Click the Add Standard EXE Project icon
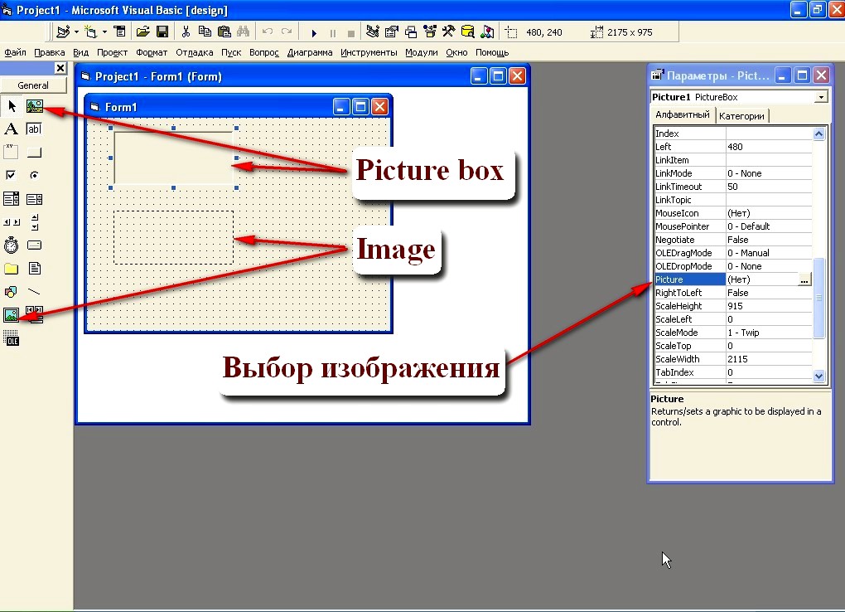 (x=63, y=32)
